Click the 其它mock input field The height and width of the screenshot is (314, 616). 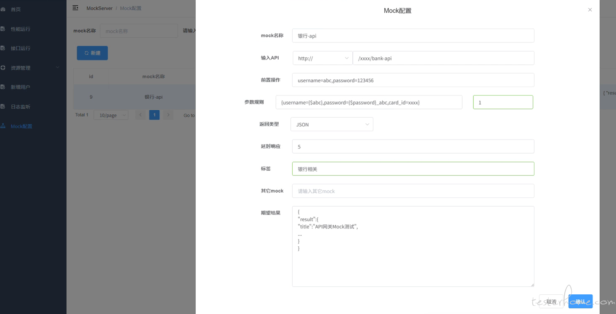pos(413,191)
